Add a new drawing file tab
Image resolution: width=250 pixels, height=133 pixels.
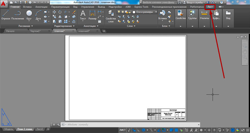(104, 31)
